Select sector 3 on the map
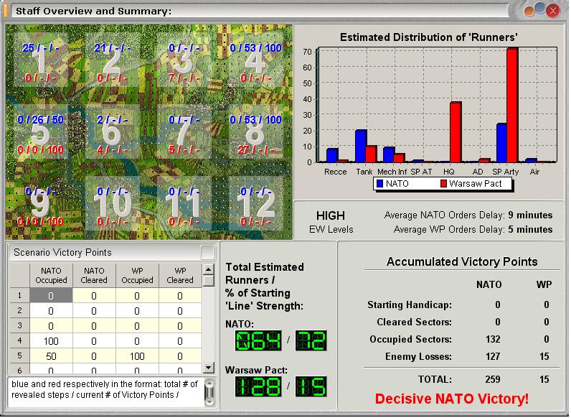 click(184, 60)
